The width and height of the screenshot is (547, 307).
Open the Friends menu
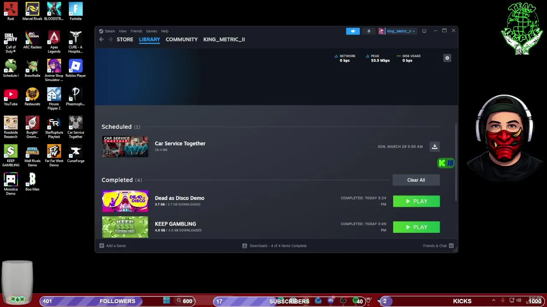[x=136, y=31]
